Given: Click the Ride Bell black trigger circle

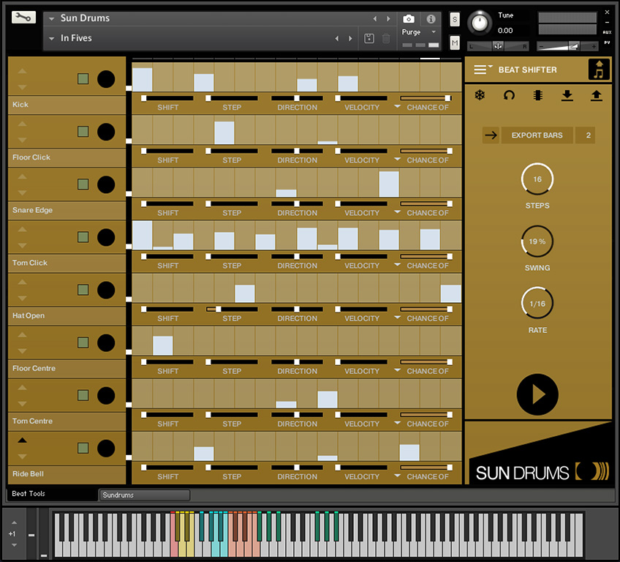Looking at the screenshot, I should click(106, 449).
